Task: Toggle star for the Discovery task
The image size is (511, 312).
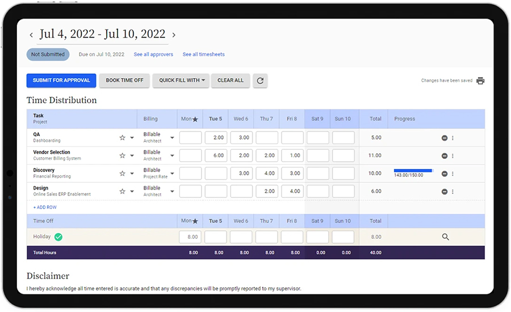Action: click(x=122, y=174)
